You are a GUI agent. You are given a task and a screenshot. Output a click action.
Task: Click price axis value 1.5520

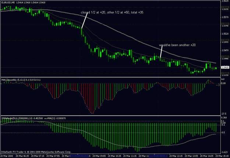point(225,34)
